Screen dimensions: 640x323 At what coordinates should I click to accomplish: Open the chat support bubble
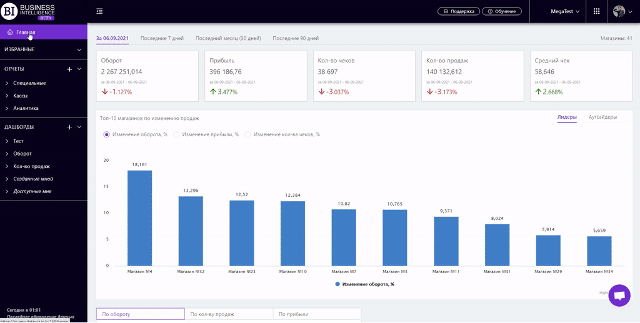[619, 296]
